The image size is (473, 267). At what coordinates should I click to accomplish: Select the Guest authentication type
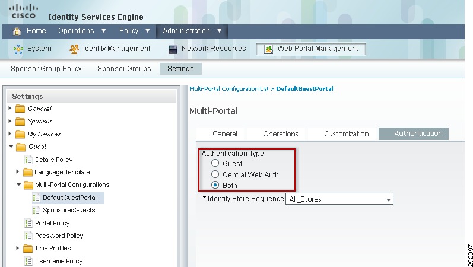[215, 163]
